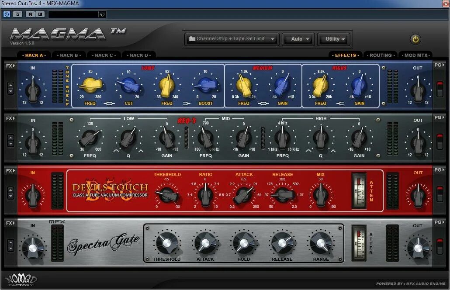Click up/down stepper on SpectraGate slot
This screenshot has width=450, height=290.
pyautogui.click(x=10, y=245)
